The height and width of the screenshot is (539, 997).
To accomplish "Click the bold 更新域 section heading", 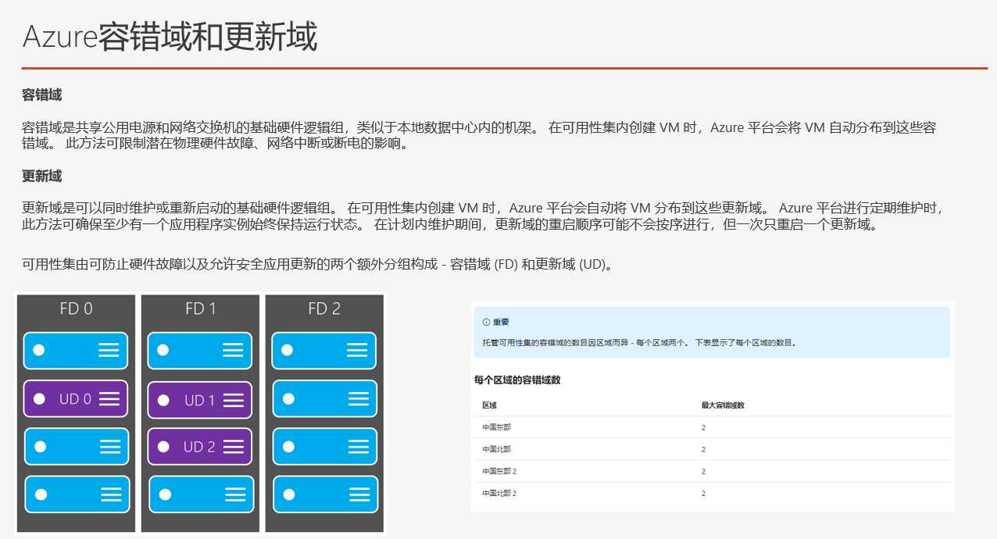I will tap(41, 177).
